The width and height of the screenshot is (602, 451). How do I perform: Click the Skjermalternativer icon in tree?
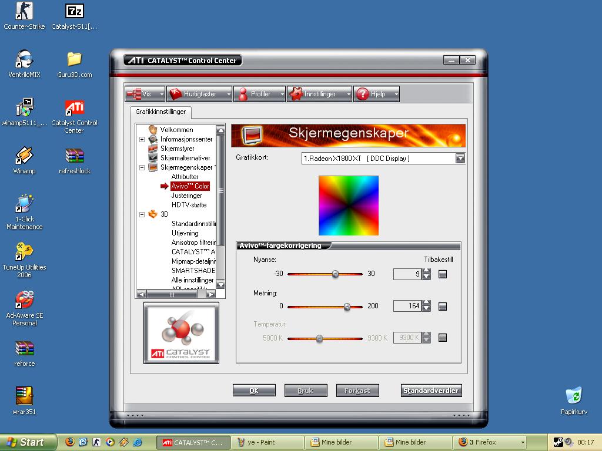[x=153, y=157]
